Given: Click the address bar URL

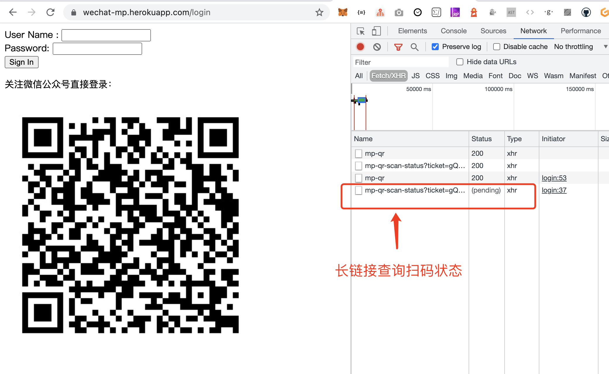Looking at the screenshot, I should 147,12.
